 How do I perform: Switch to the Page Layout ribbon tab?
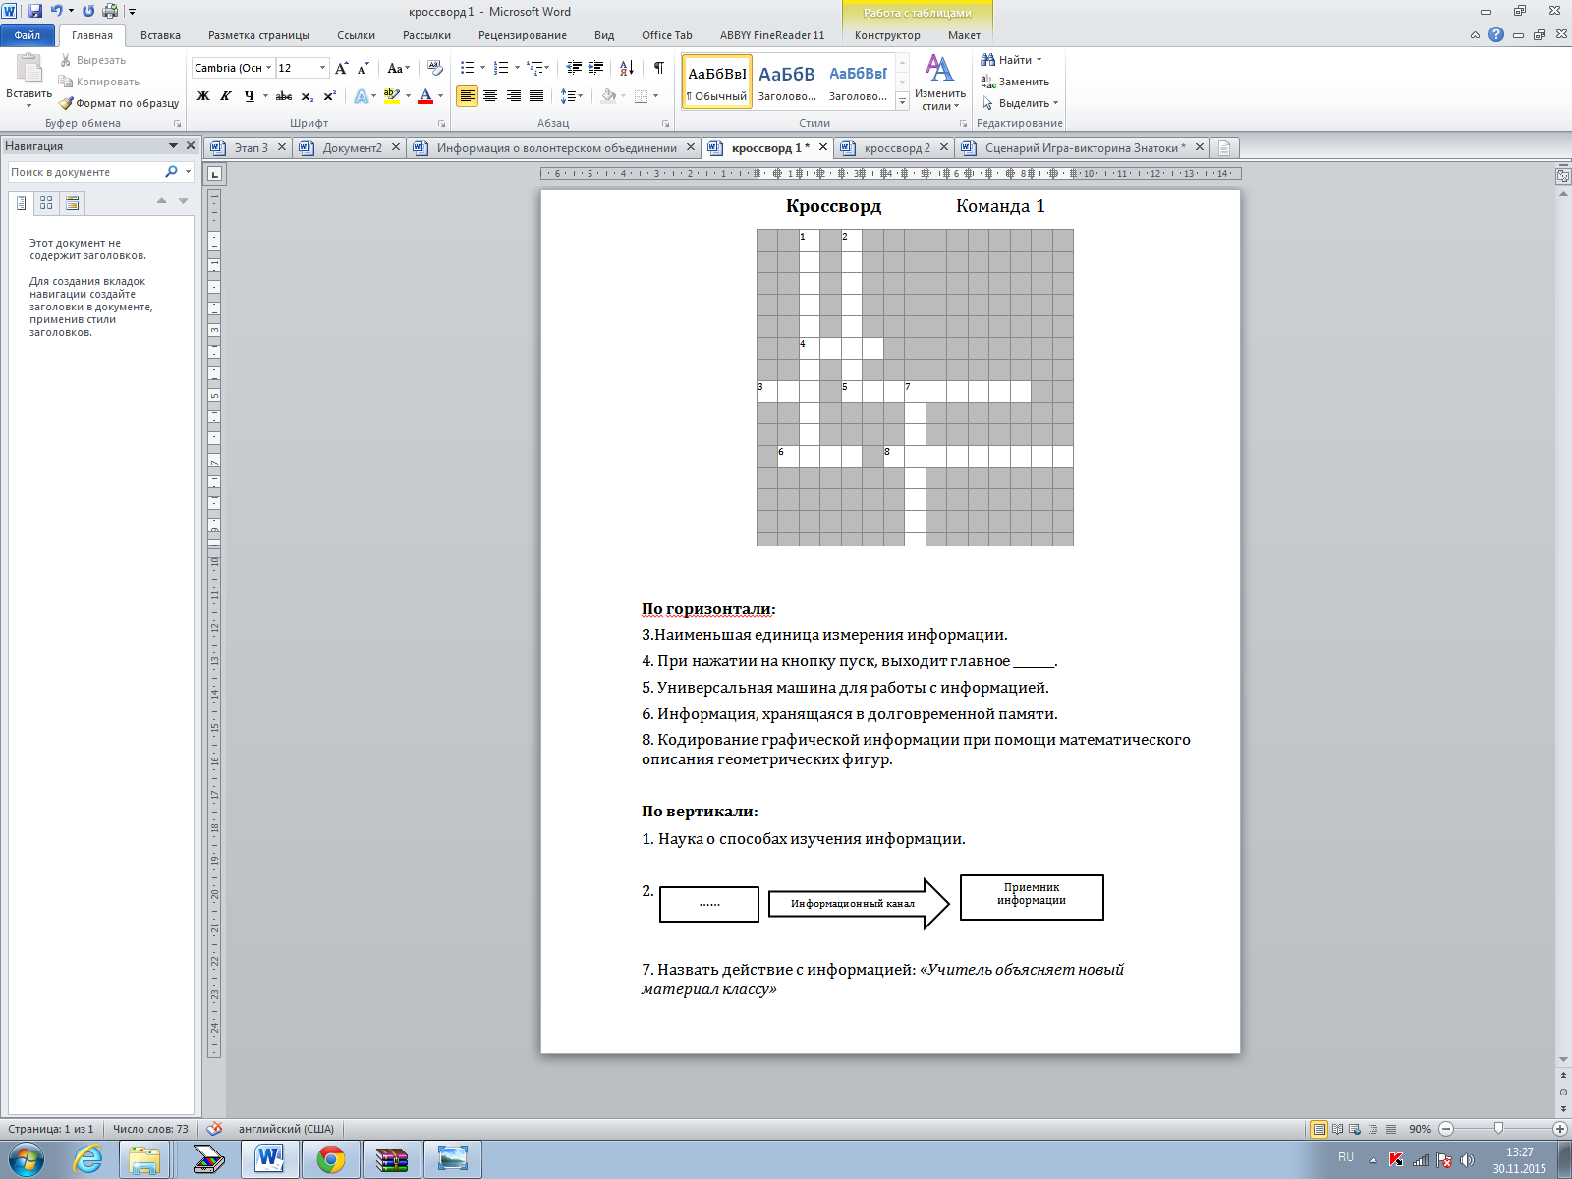pos(258,35)
